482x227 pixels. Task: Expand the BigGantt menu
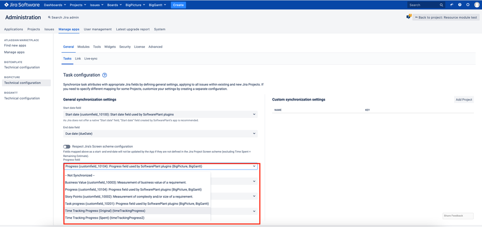[x=157, y=5]
